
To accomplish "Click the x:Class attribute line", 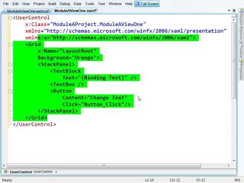I will point(85,24).
